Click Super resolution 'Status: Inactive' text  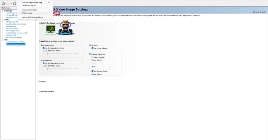point(97,60)
